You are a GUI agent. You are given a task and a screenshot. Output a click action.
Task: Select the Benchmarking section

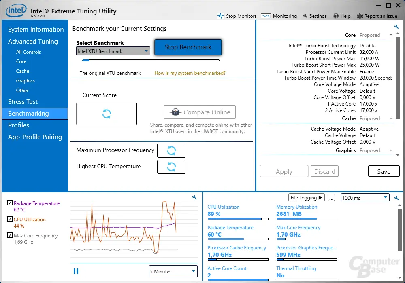pyautogui.click(x=34, y=114)
